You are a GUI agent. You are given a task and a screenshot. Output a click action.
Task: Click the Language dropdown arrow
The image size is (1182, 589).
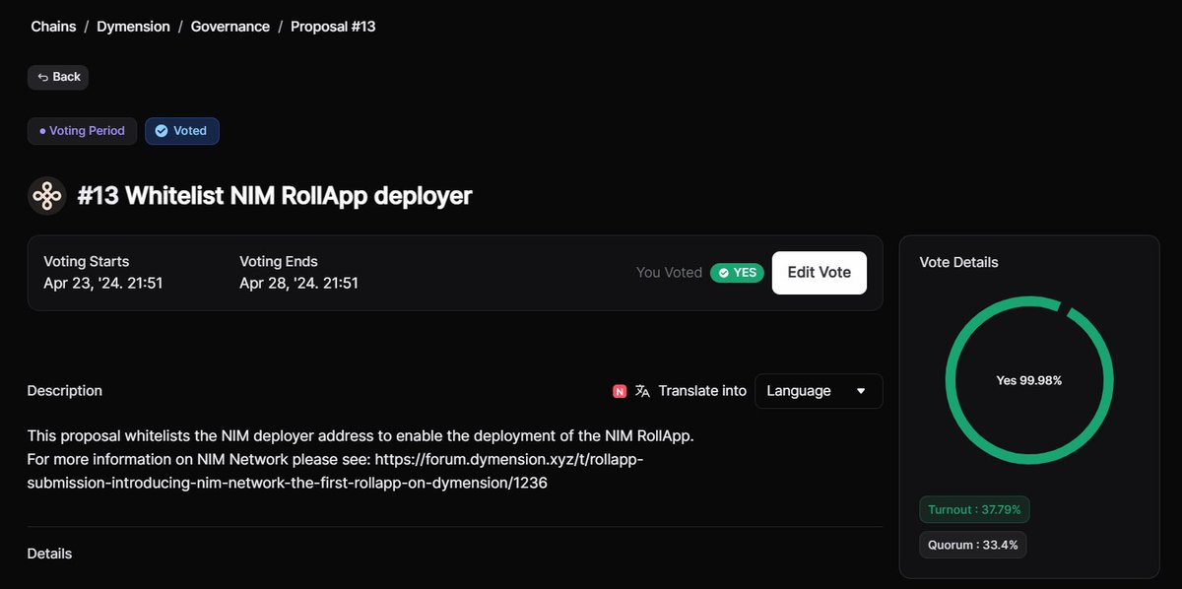click(861, 391)
